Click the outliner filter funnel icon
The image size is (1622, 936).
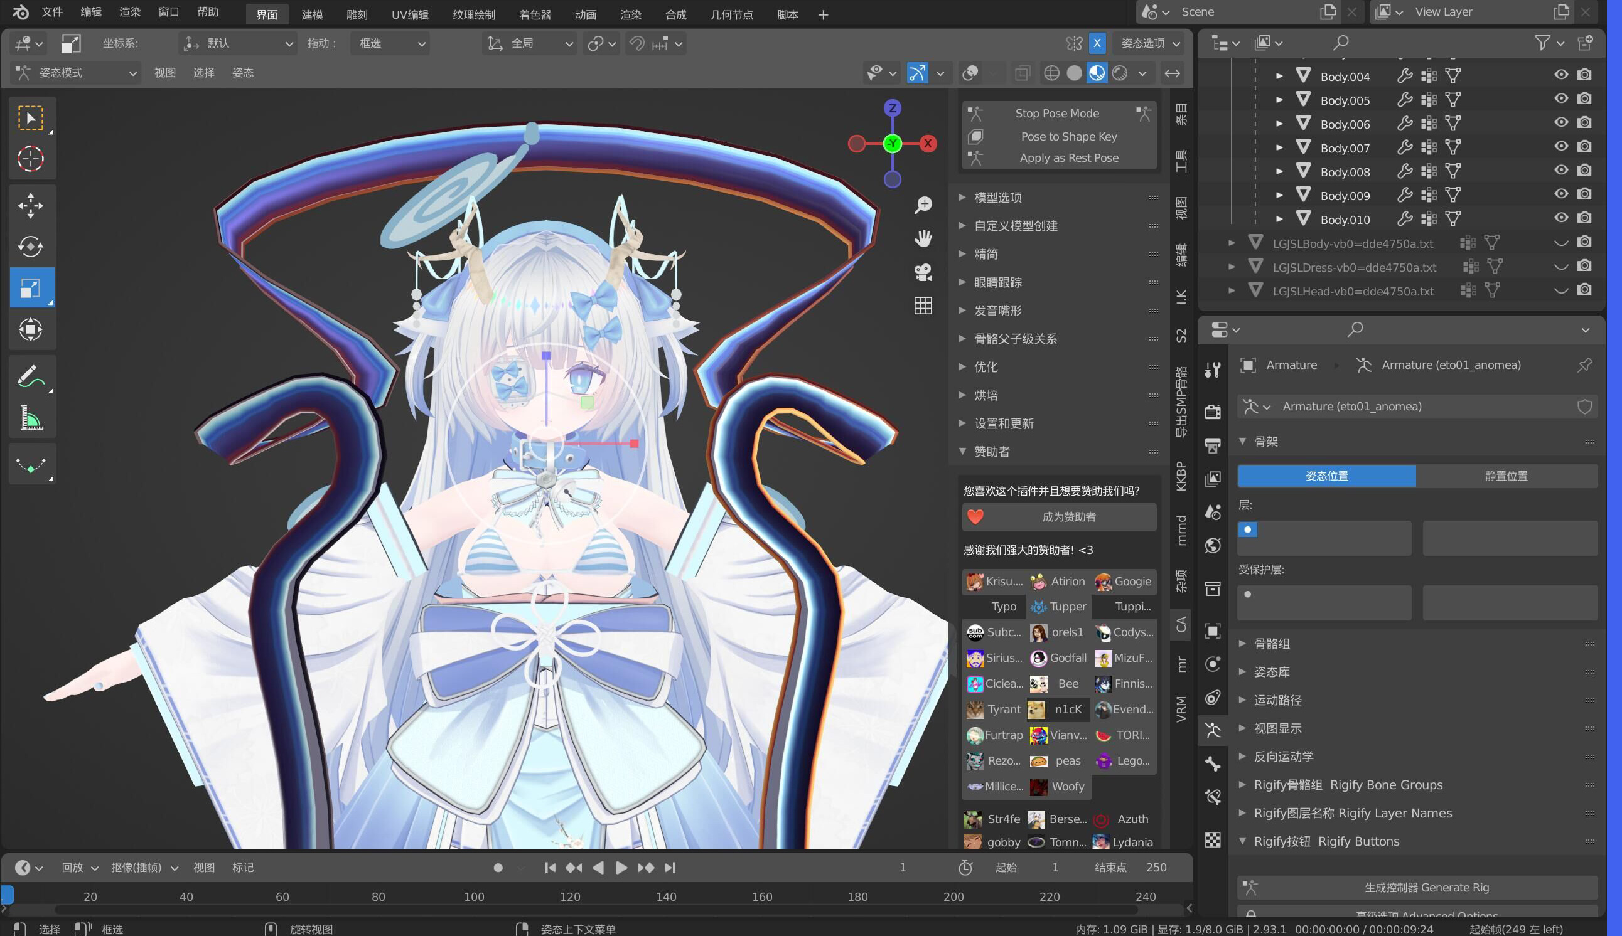click(1542, 43)
